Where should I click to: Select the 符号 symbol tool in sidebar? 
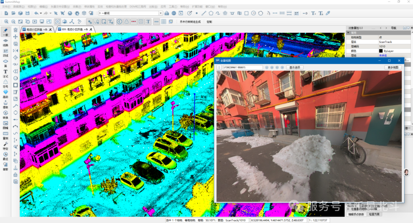pos(5,84)
